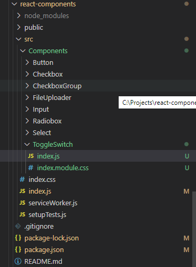Click the M status badge of src index.js
Viewport: 196px width, 267px height.
point(186,191)
